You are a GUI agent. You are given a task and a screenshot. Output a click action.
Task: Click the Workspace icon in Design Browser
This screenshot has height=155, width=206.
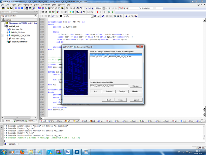(7, 23)
